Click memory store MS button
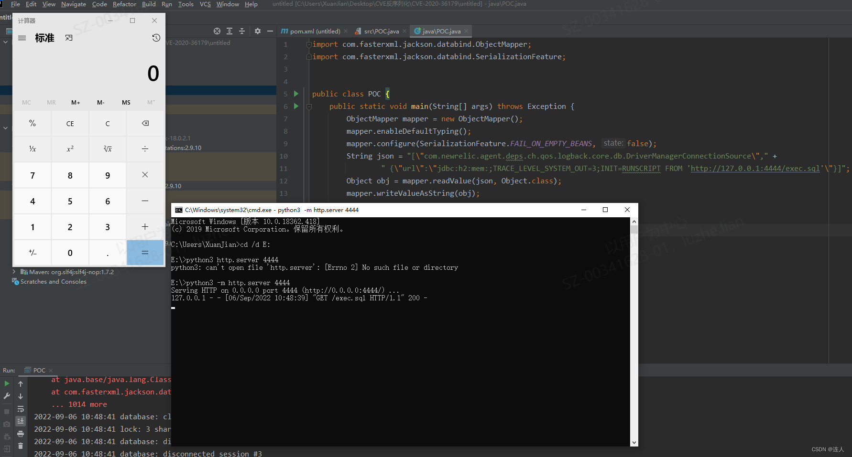The image size is (852, 457). click(x=126, y=102)
